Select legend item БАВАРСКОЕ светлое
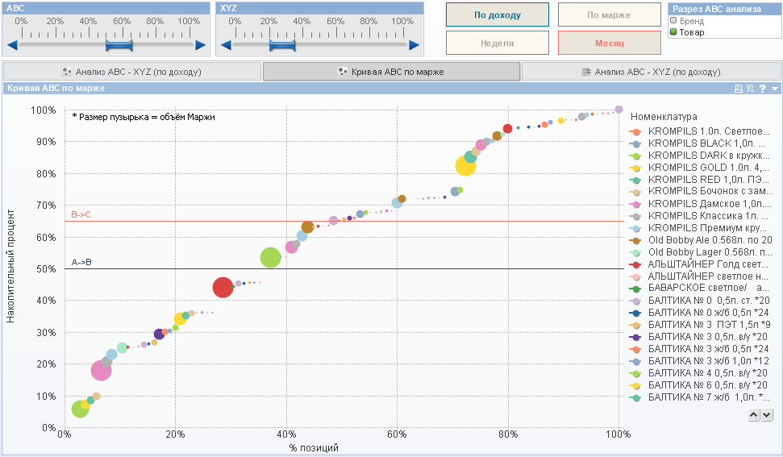Image resolution: width=783 pixels, height=457 pixels. [x=700, y=288]
